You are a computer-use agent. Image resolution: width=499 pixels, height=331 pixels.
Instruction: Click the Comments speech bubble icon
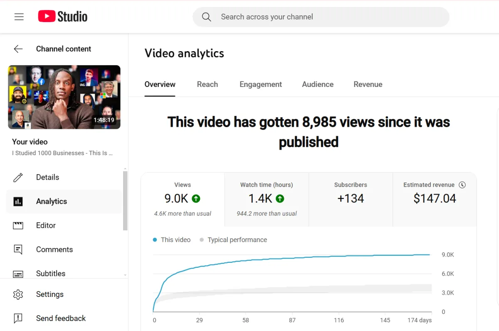click(x=18, y=249)
